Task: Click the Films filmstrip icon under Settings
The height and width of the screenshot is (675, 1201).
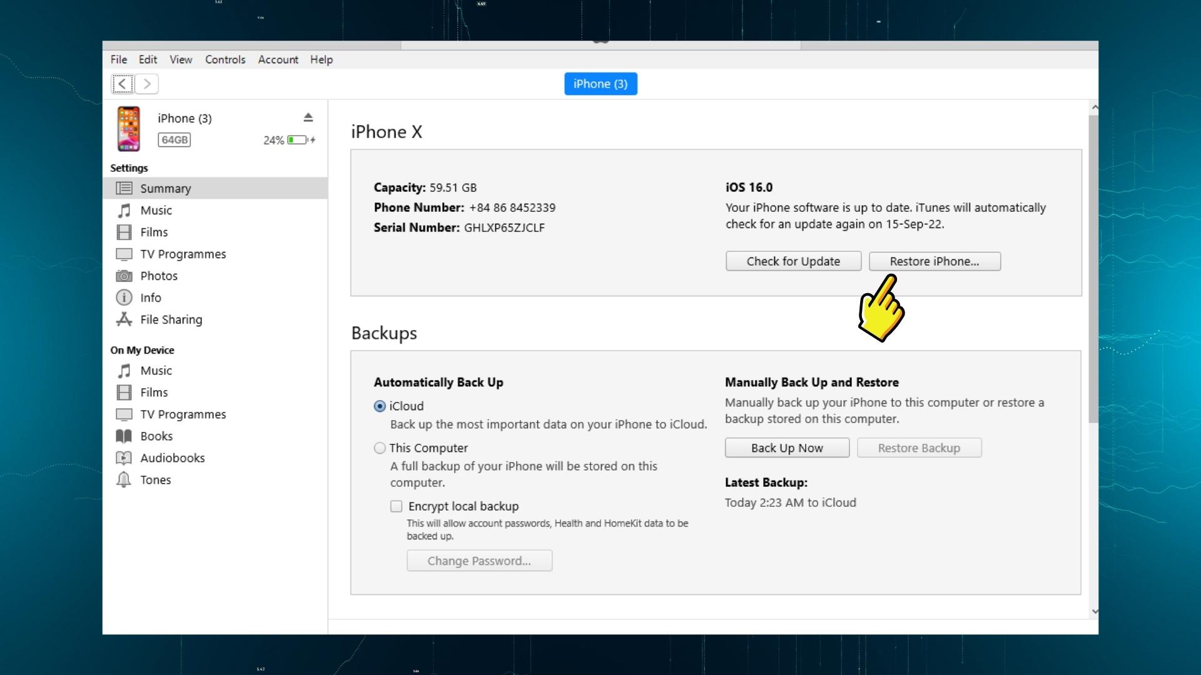Action: coord(124,232)
